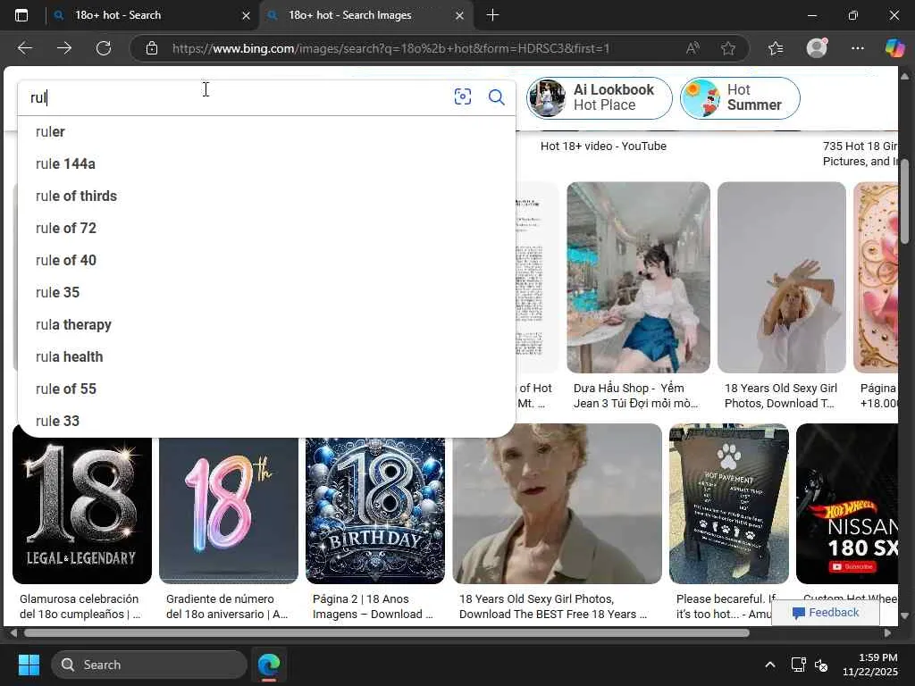Click the Microsoft Edge taskbar icon
Image resolution: width=915 pixels, height=686 pixels.
(x=269, y=665)
